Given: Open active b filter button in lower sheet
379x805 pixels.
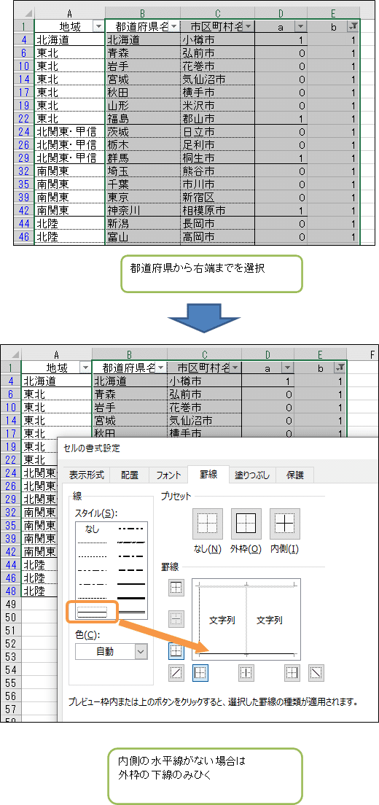Looking at the screenshot, I should point(340,367).
